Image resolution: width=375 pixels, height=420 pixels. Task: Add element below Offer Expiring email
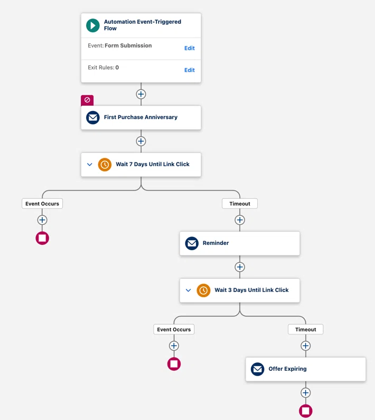306,393
